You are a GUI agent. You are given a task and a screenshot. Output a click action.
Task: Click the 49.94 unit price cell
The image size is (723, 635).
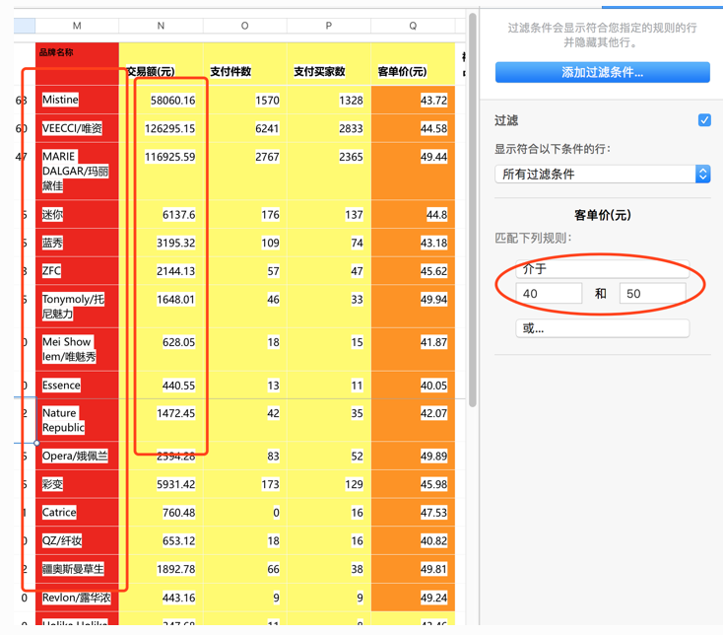(x=413, y=307)
